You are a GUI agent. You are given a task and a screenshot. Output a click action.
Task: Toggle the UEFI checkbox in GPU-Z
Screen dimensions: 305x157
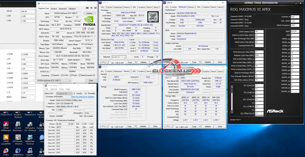tap(89, 29)
